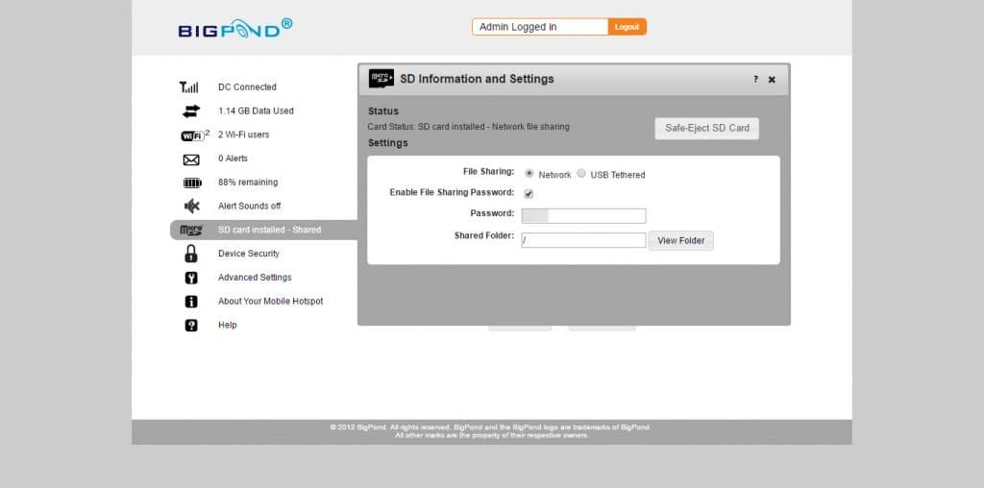Click the muted speaker alert sounds icon
Viewport: 984px width, 488px height.
191,206
